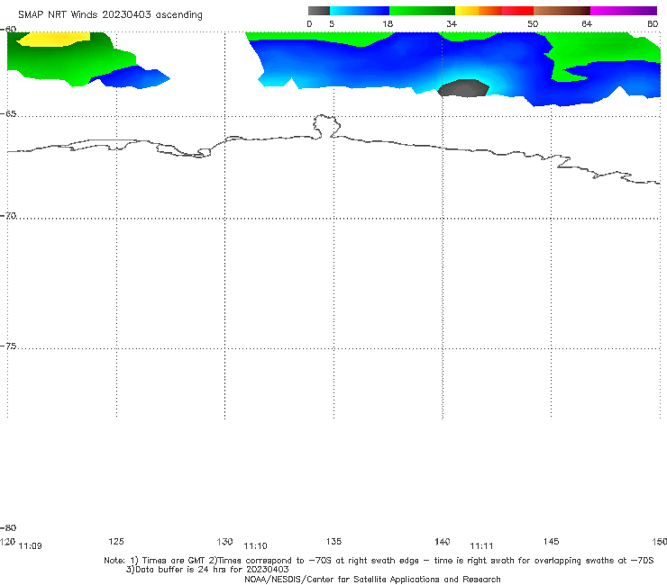This screenshot has height=585, width=667.
Task: Click the magenta-purple 64–80 colorbar segment
Action: [624, 11]
